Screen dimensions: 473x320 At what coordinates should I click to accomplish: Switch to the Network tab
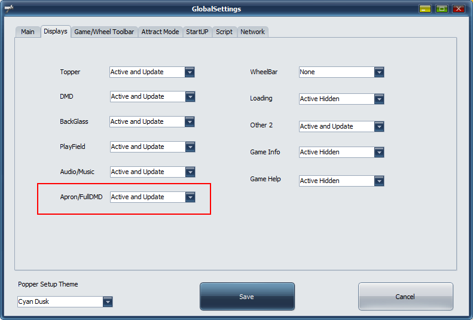[x=252, y=32]
